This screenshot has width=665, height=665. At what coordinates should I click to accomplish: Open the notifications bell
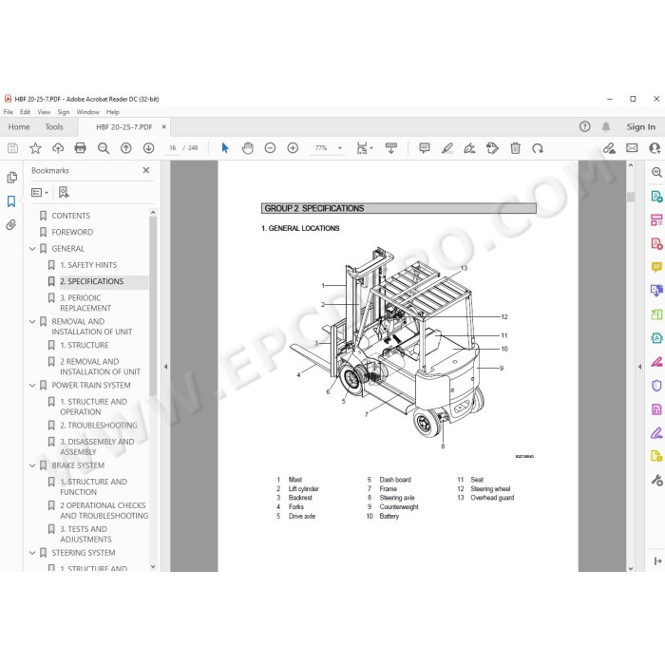[606, 126]
